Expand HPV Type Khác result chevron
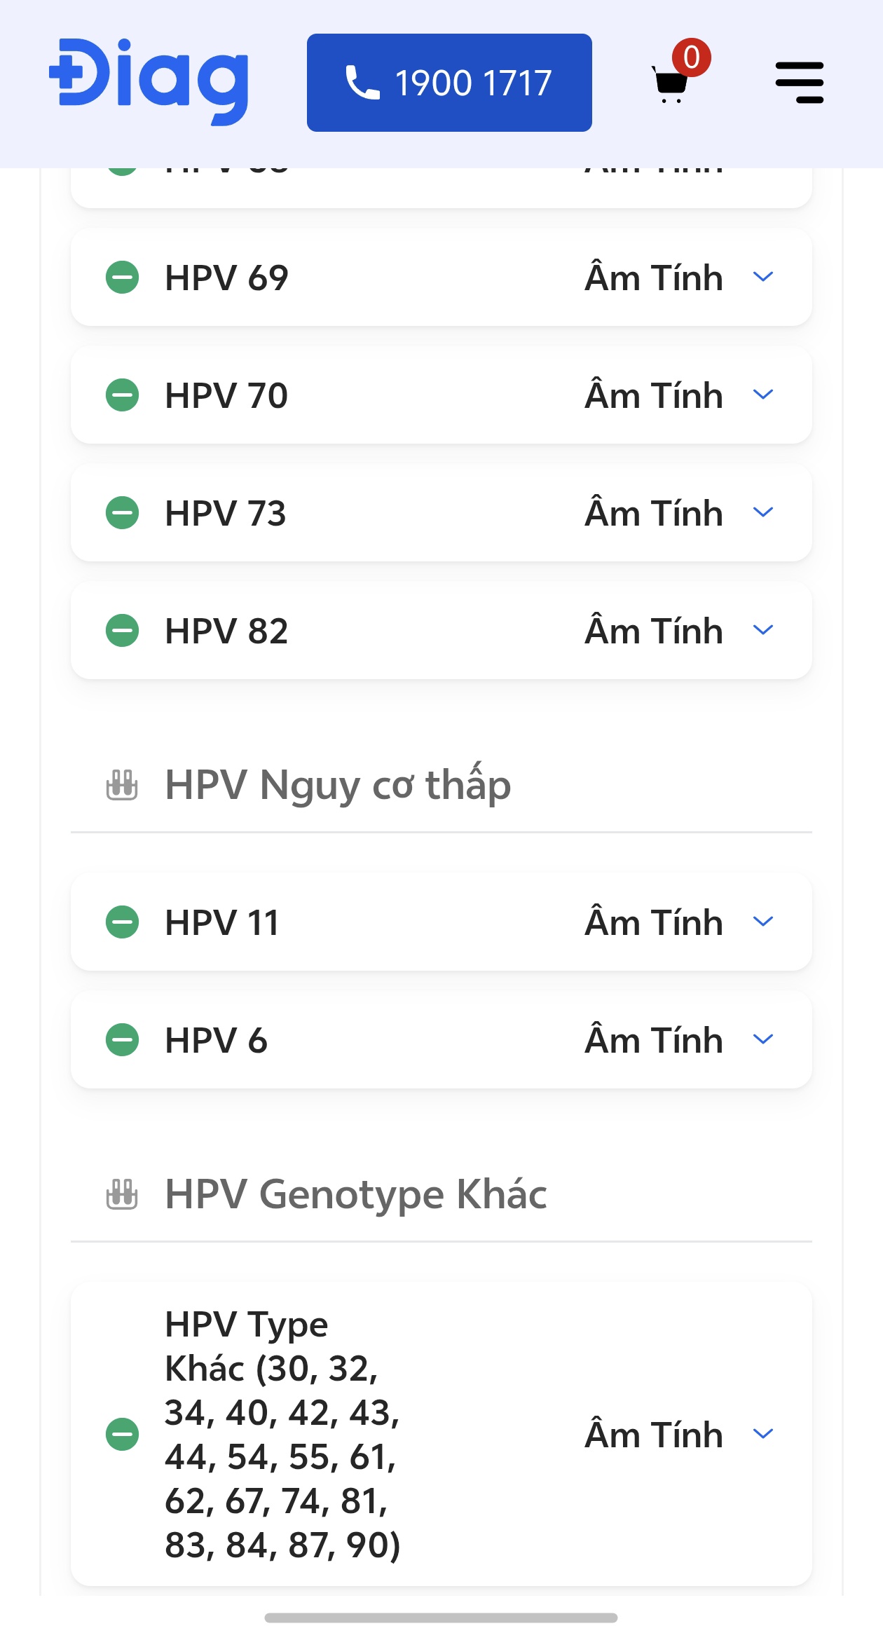 point(763,1434)
